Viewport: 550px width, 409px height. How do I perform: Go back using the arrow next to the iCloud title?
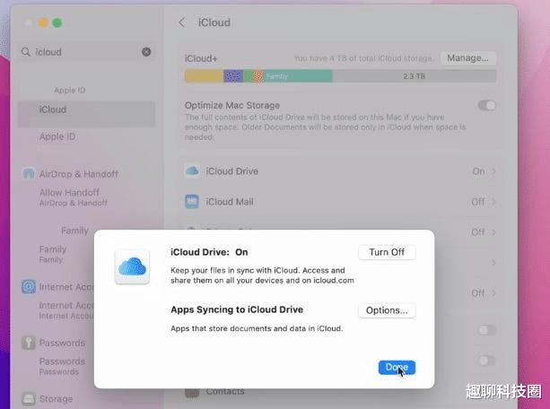click(182, 22)
